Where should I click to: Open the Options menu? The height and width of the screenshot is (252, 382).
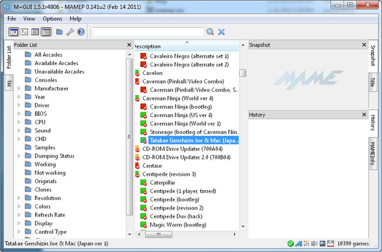(x=52, y=19)
